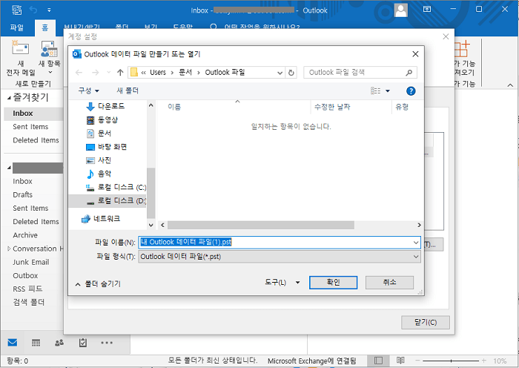Click the 파일 이름 input field

pyautogui.click(x=280, y=243)
